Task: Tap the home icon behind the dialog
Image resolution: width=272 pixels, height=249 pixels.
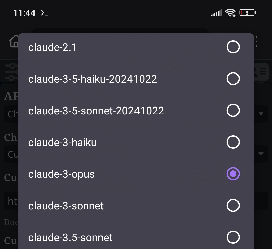Action: click(x=14, y=41)
